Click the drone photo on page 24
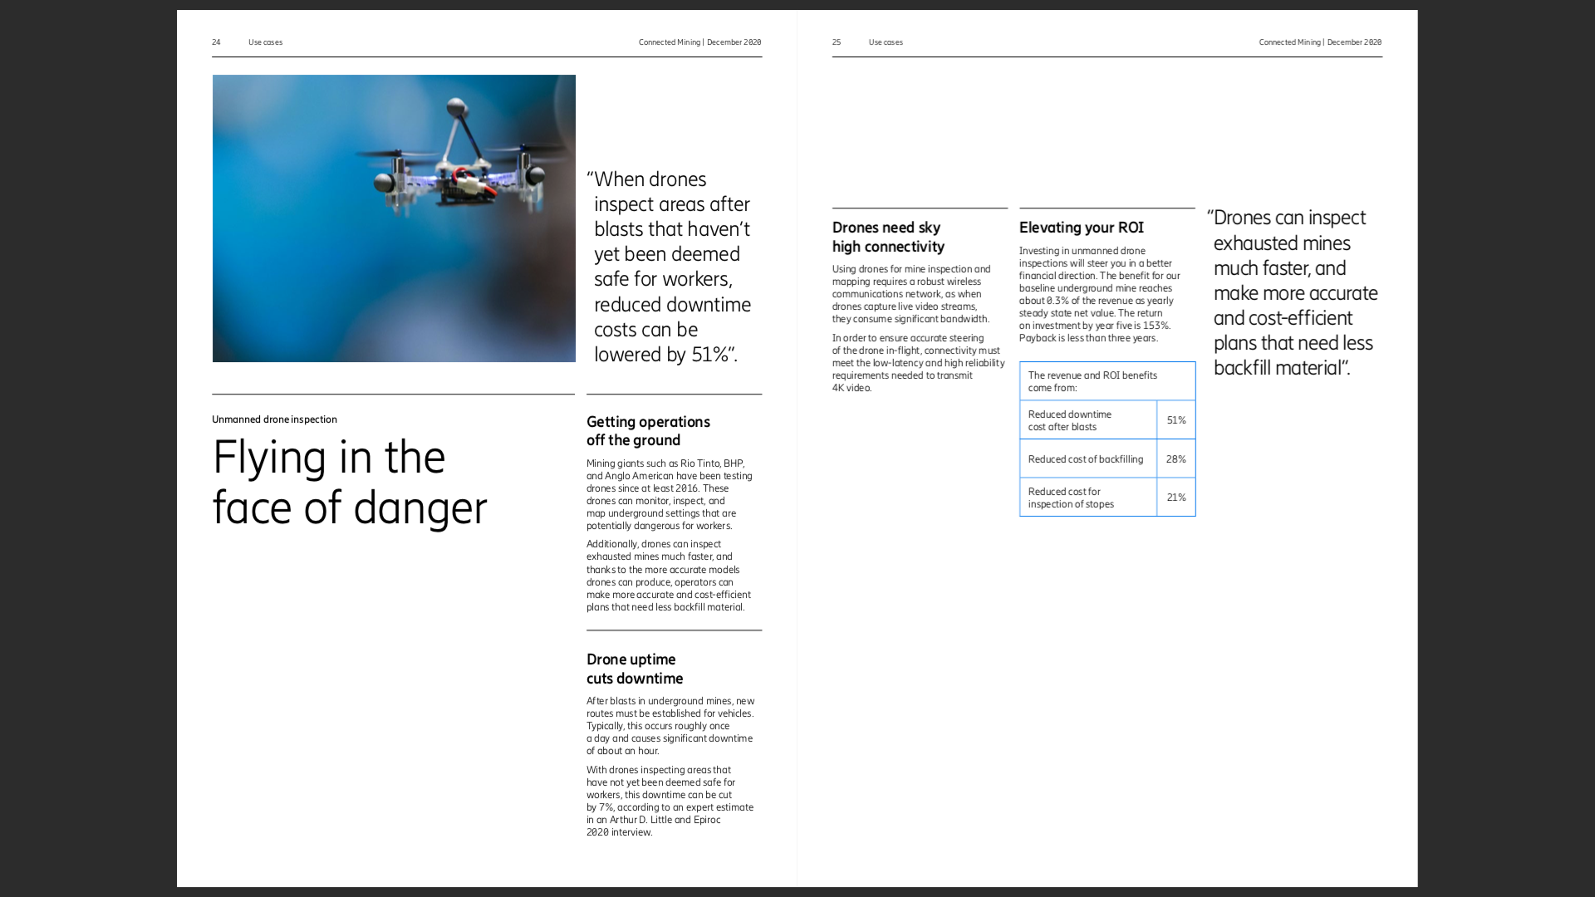The width and height of the screenshot is (1595, 897). coord(394,218)
